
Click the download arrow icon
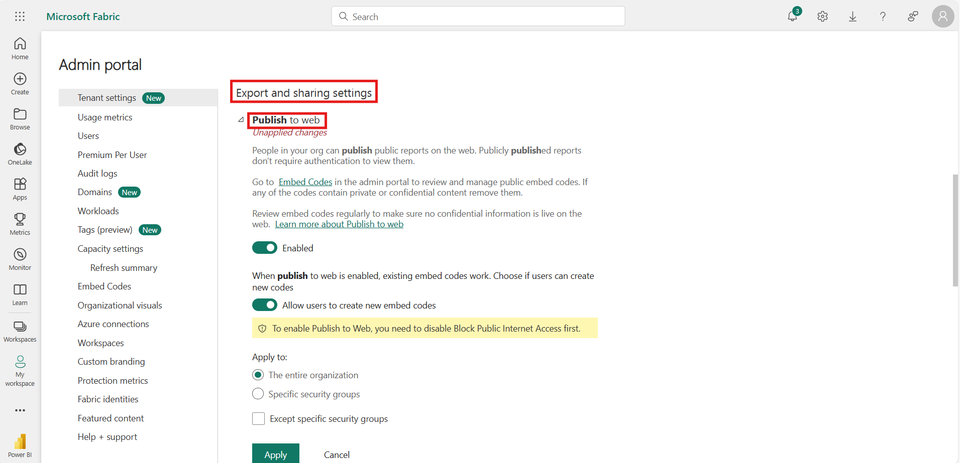pyautogui.click(x=852, y=17)
